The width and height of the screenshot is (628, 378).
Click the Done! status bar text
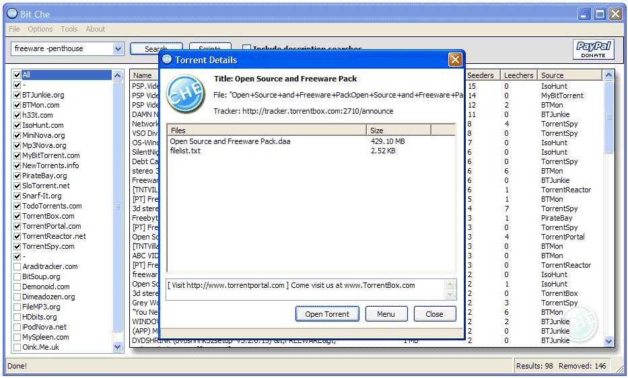click(17, 366)
